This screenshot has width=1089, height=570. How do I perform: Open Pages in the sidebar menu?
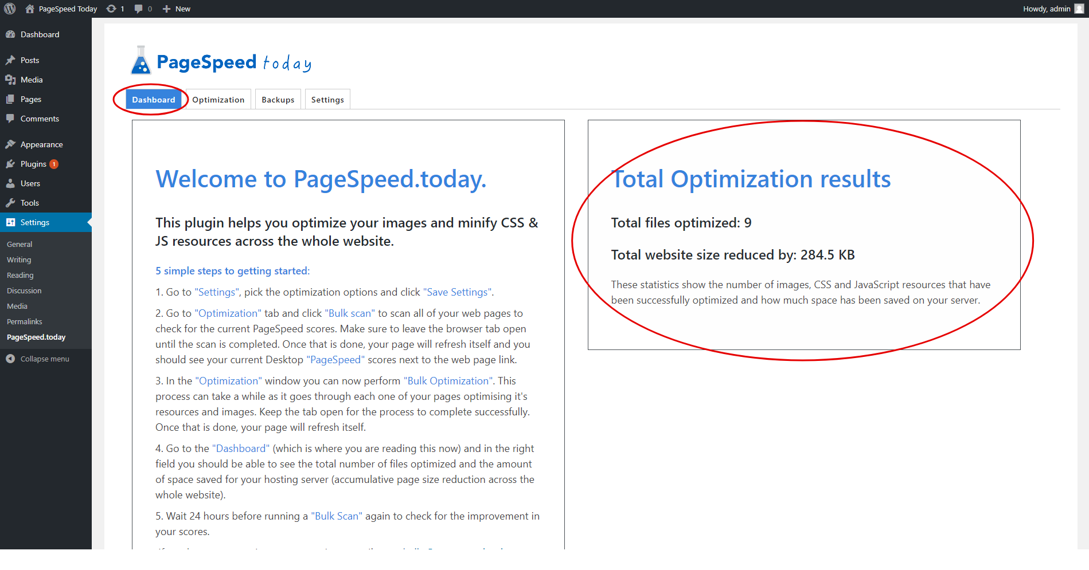pyautogui.click(x=31, y=99)
